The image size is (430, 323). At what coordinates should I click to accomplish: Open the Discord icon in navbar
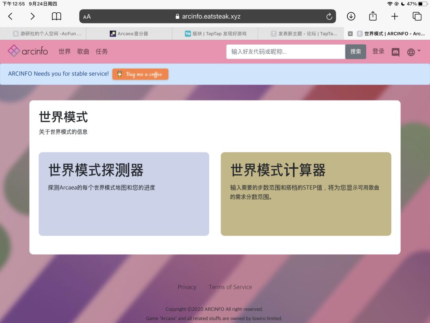[x=395, y=52]
